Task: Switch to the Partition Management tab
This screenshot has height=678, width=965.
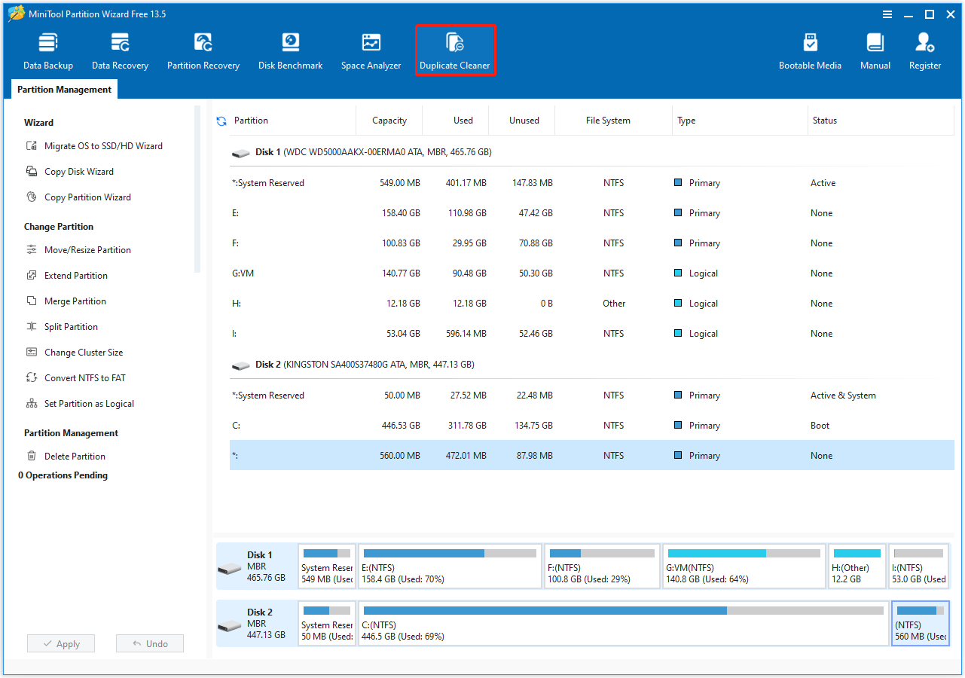Action: tap(64, 89)
